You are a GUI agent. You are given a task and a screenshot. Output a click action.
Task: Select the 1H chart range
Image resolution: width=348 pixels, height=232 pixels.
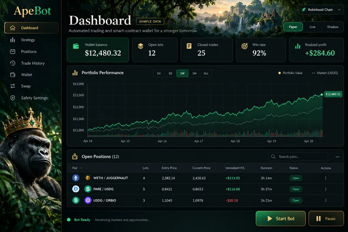click(159, 74)
